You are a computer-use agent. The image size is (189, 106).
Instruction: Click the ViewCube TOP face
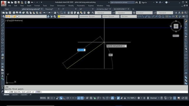pos(176,26)
